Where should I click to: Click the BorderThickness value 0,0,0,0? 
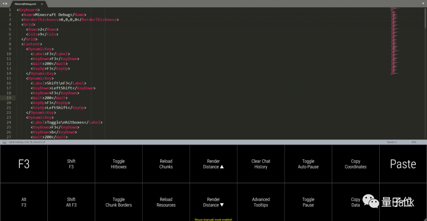pos(70,20)
